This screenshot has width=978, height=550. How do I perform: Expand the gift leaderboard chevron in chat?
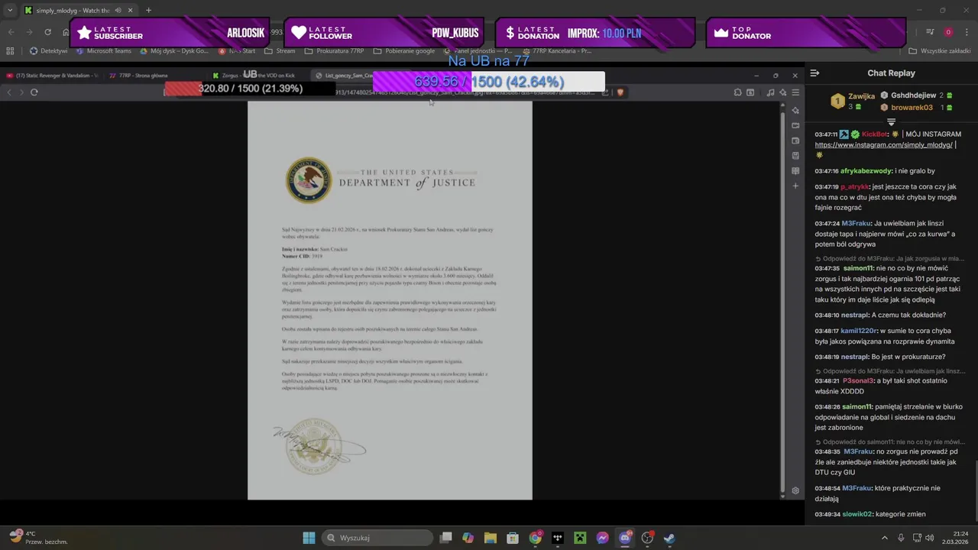[x=891, y=122]
